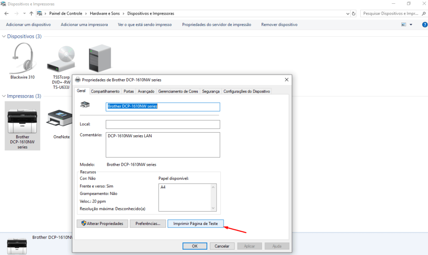This screenshot has width=428, height=255.
Task: Click Imprimir Página de Teste button
Action: point(196,224)
